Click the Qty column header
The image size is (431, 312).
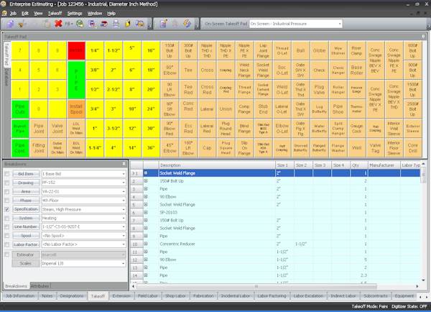[358, 165]
